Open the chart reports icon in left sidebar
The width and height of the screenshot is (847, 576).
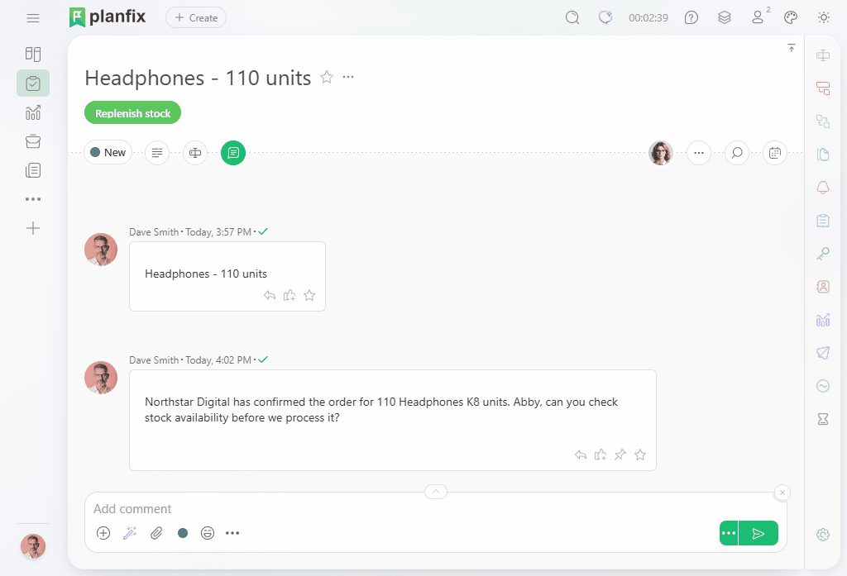coord(33,113)
